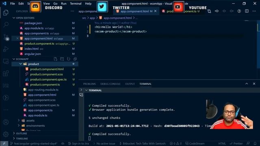Close app.component.html in Open Editors list
Viewport: 260px width, 146px height.
tap(17, 39)
